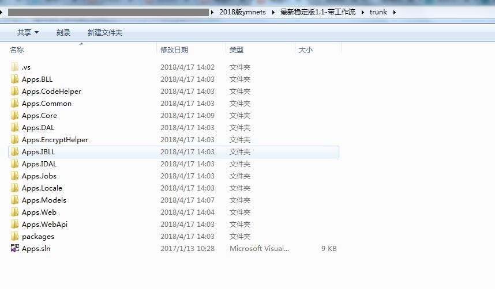Select the Apps.IBLL folder row
Screen dimensions: 495x289
click(x=174, y=151)
